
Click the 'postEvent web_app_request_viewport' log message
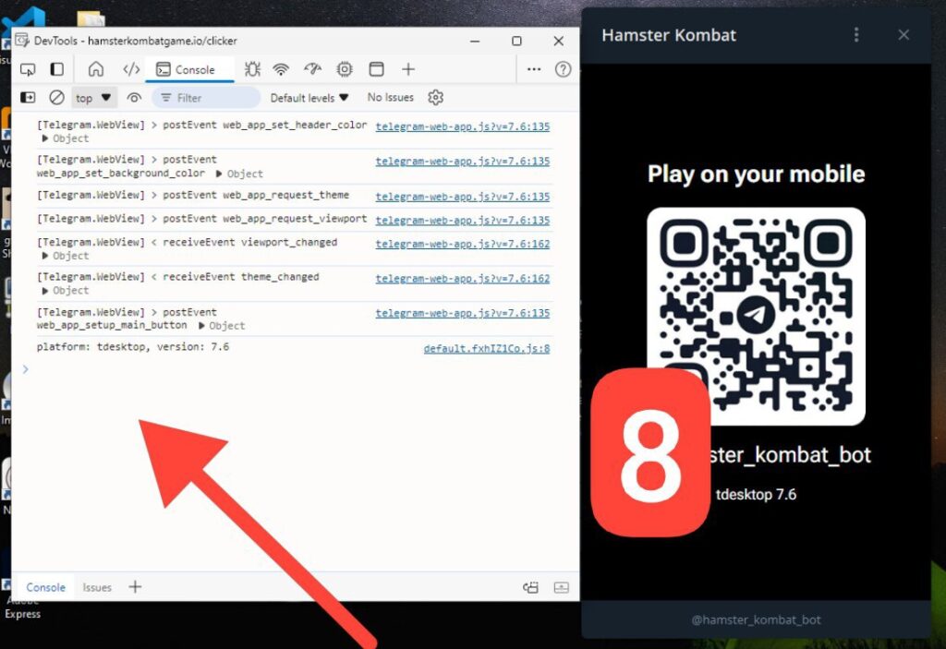click(x=265, y=219)
